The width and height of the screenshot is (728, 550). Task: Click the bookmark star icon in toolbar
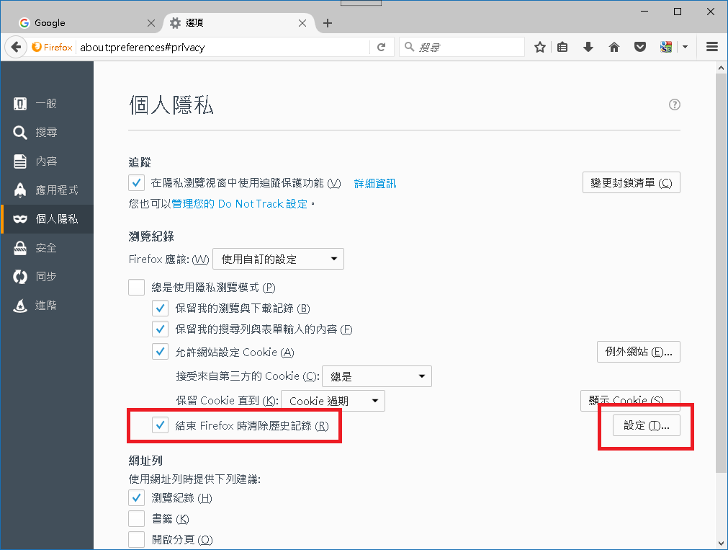tap(540, 47)
